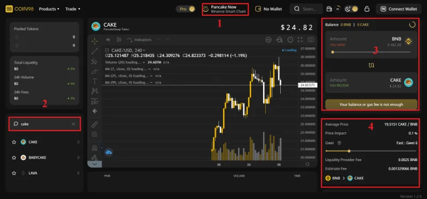Toggle the magnet mode tool
The height and width of the screenshot is (199, 427).
point(94,148)
